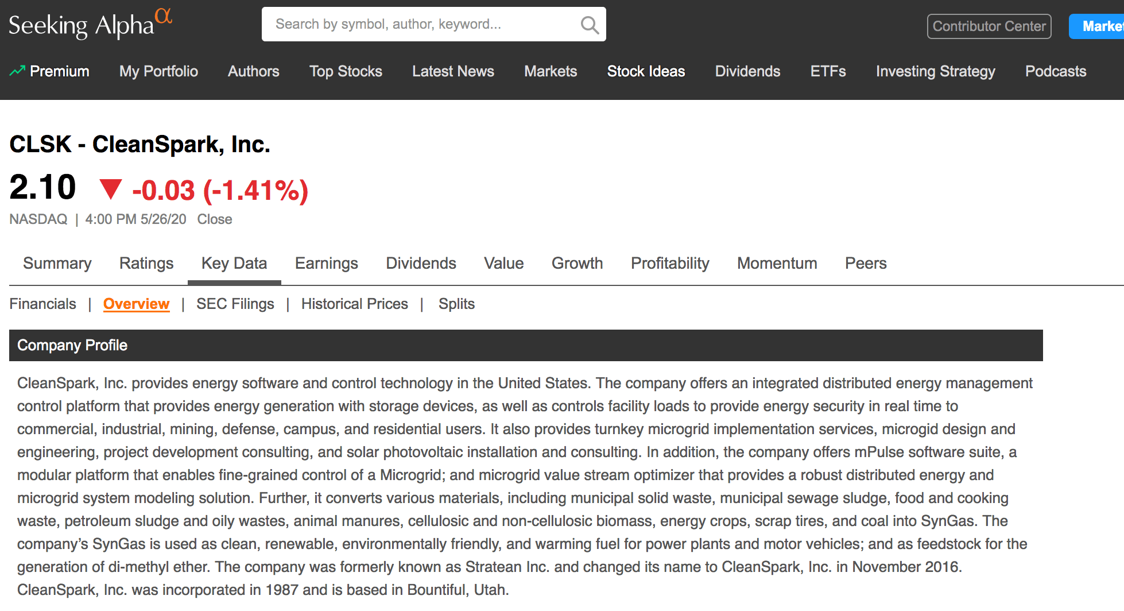Image resolution: width=1124 pixels, height=611 pixels.
Task: Select the Key Data tab
Action: 234,263
